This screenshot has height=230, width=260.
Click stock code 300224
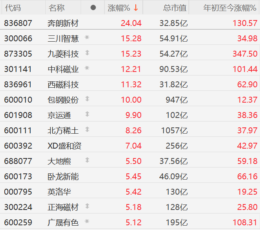pyautogui.click(x=18, y=207)
